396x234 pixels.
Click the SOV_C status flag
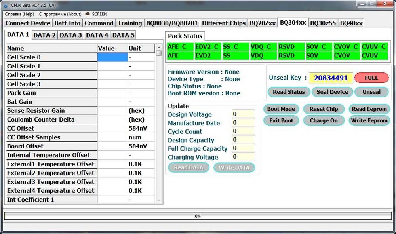point(319,47)
